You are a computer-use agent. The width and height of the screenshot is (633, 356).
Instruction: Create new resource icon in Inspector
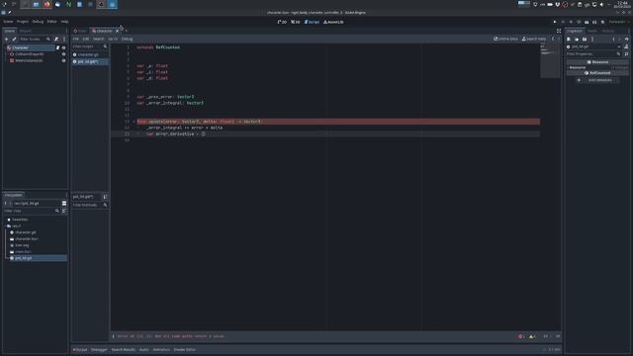[569, 39]
